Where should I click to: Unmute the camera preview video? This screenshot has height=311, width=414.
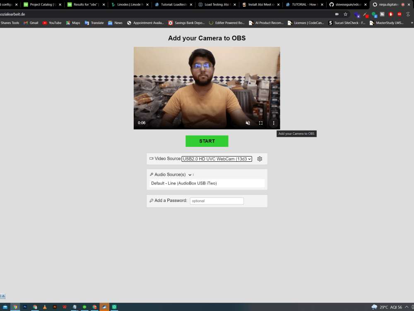[248, 123]
